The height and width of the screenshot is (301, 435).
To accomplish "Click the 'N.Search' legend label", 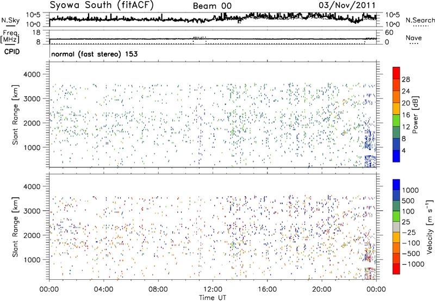I will (x=420, y=20).
